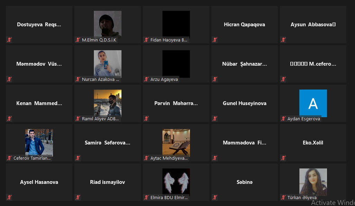The image size is (355, 206).
Task: Select Fidan Hacıyeva's black video tile
Action: (176, 25)
